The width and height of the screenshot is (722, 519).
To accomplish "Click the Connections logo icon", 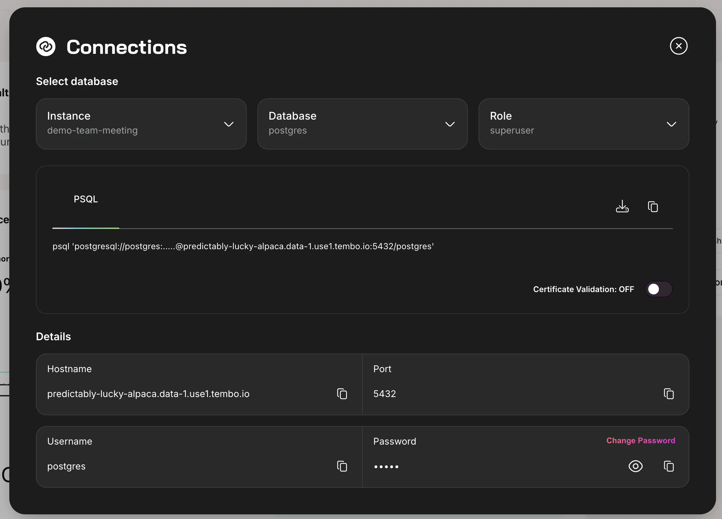I will point(46,47).
